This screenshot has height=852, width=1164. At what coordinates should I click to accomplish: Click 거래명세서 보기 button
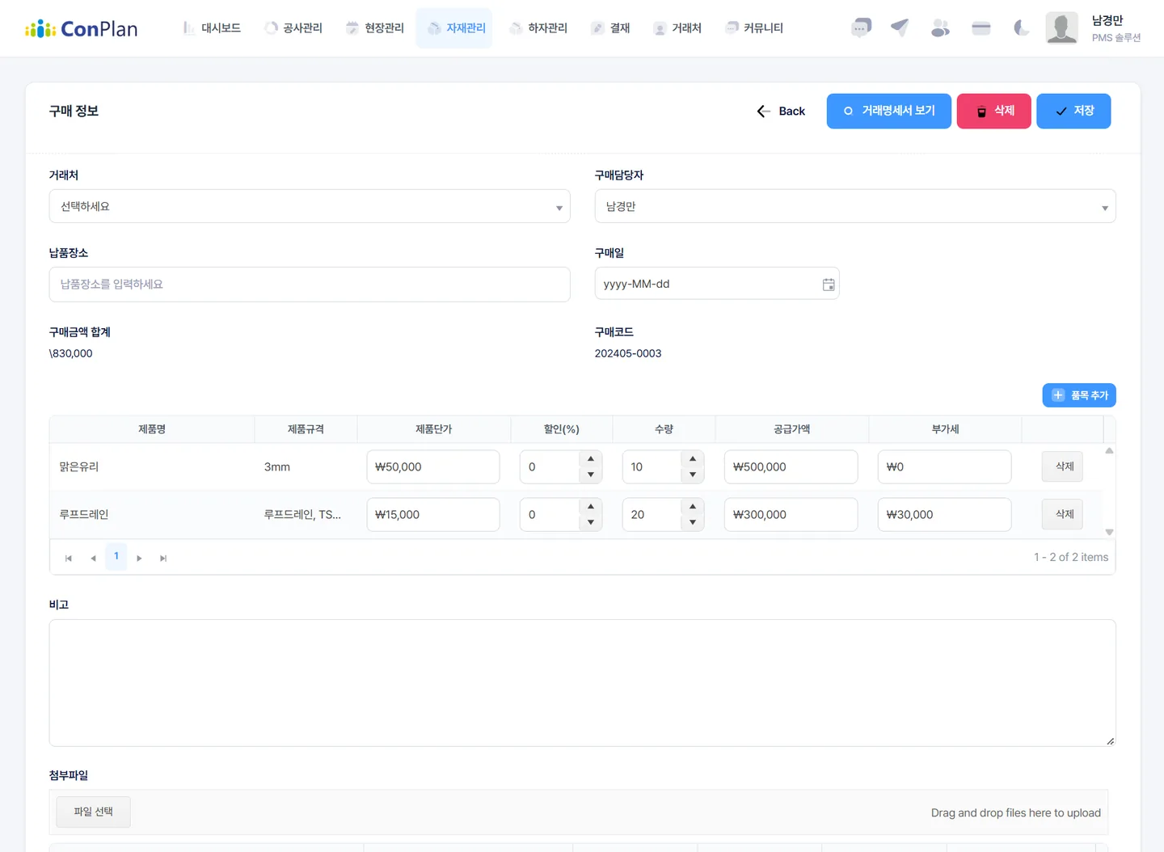pos(889,112)
